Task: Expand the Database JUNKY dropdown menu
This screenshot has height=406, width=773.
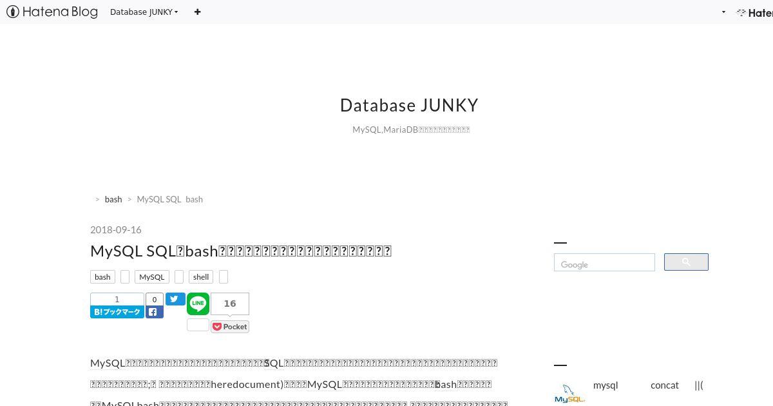Action: tap(144, 12)
